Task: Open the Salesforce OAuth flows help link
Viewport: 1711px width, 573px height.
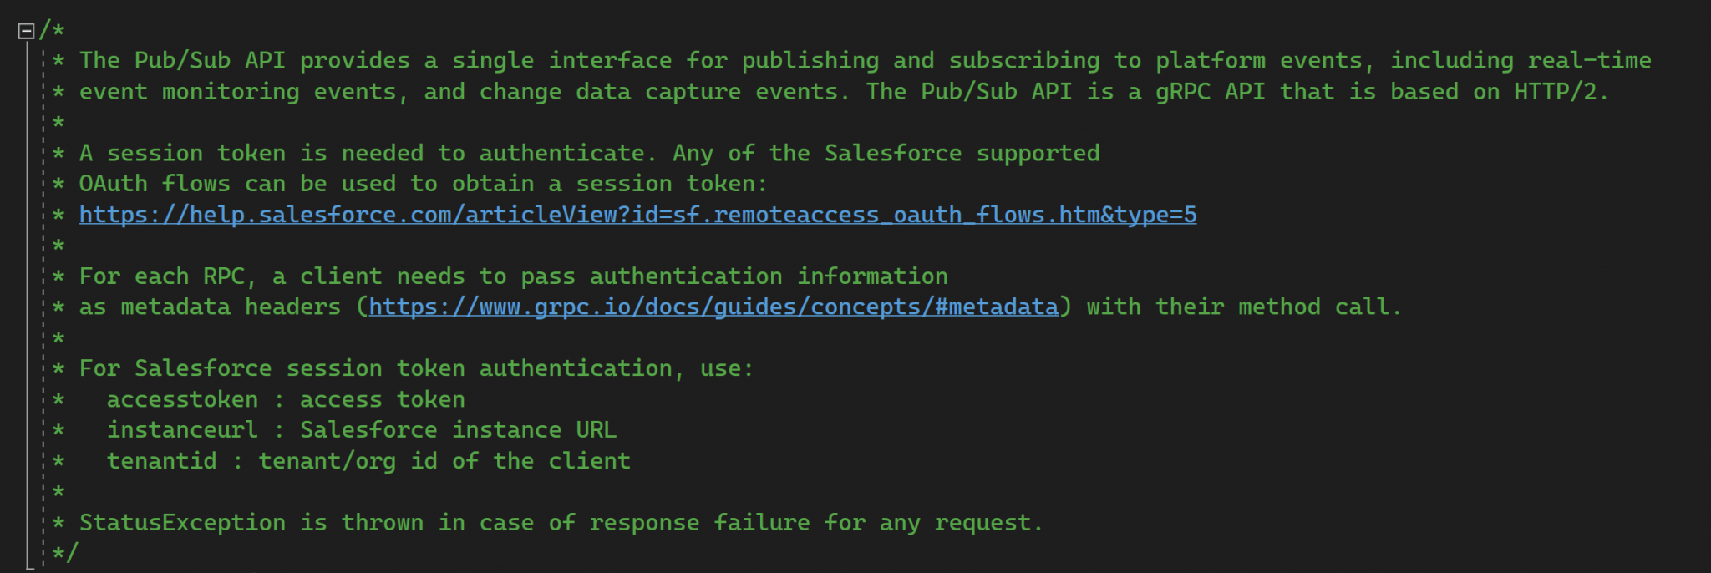Action: click(637, 216)
